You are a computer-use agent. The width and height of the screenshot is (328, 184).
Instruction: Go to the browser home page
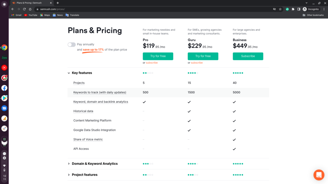30,9
